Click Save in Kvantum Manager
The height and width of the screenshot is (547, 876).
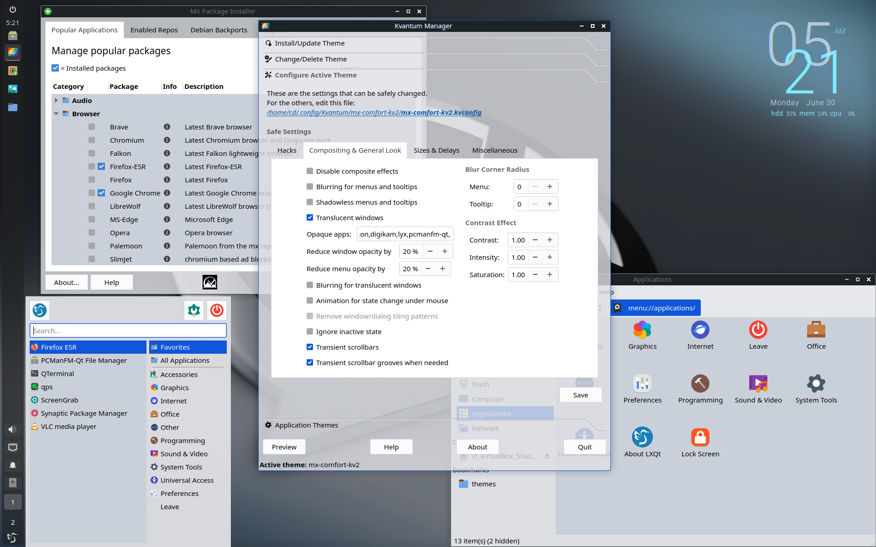click(x=580, y=395)
